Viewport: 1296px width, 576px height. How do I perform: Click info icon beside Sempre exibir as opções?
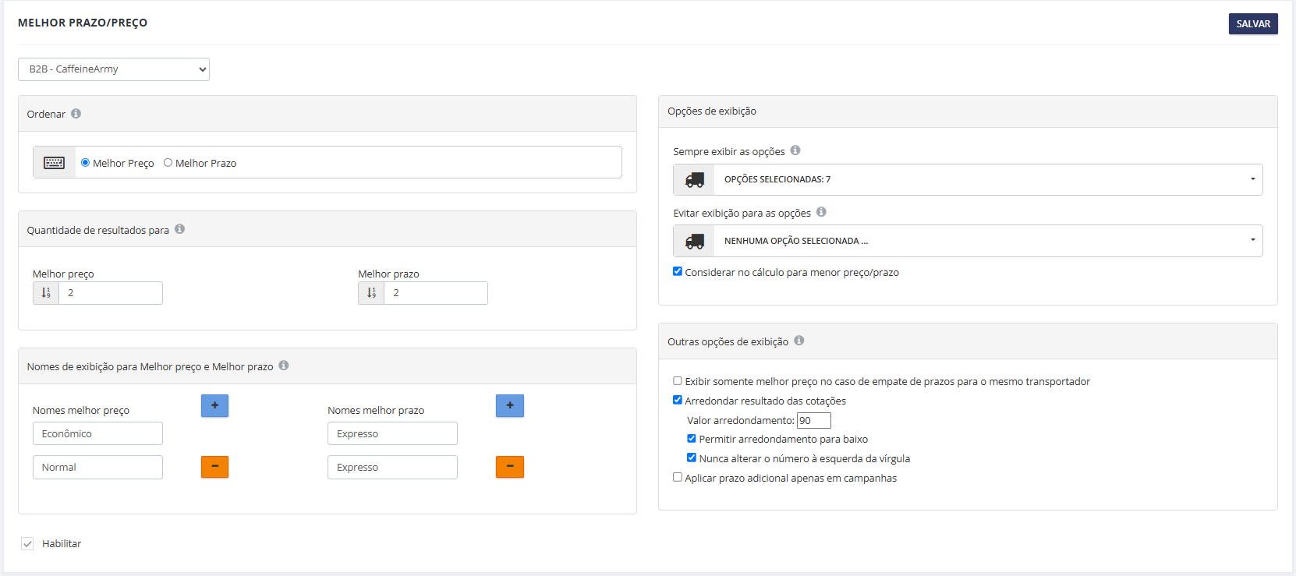click(x=795, y=150)
